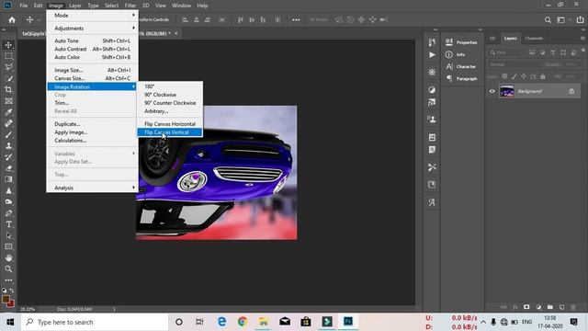Expand the Variables submenu arrow
This screenshot has width=588, height=331.
click(x=133, y=154)
